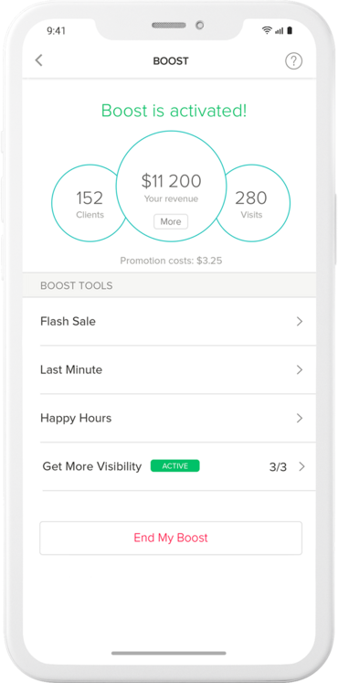Image resolution: width=338 pixels, height=683 pixels.
Task: Go back using the left arrow icon
Action: coord(39,60)
